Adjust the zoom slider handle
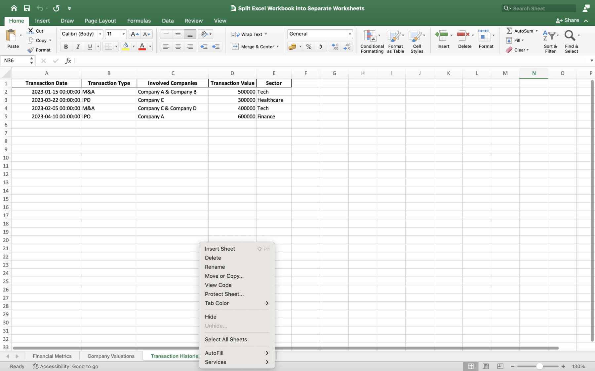Viewport: 595px width, 371px height. point(539,366)
